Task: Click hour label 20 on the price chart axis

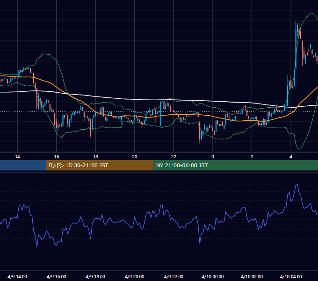Action: pyautogui.click(x=135, y=157)
